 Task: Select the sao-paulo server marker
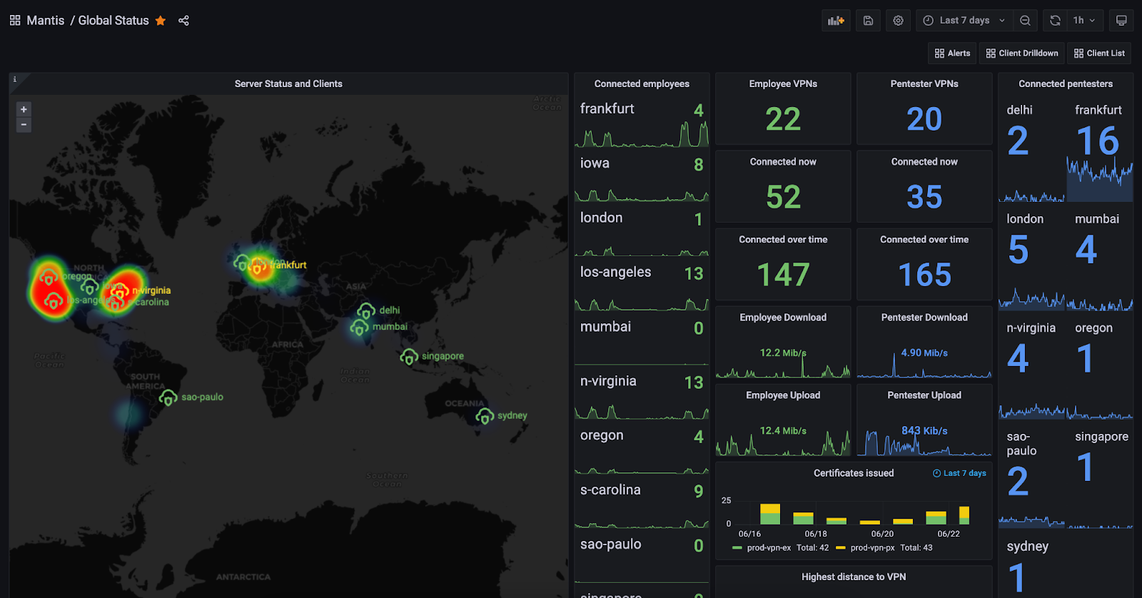point(168,397)
